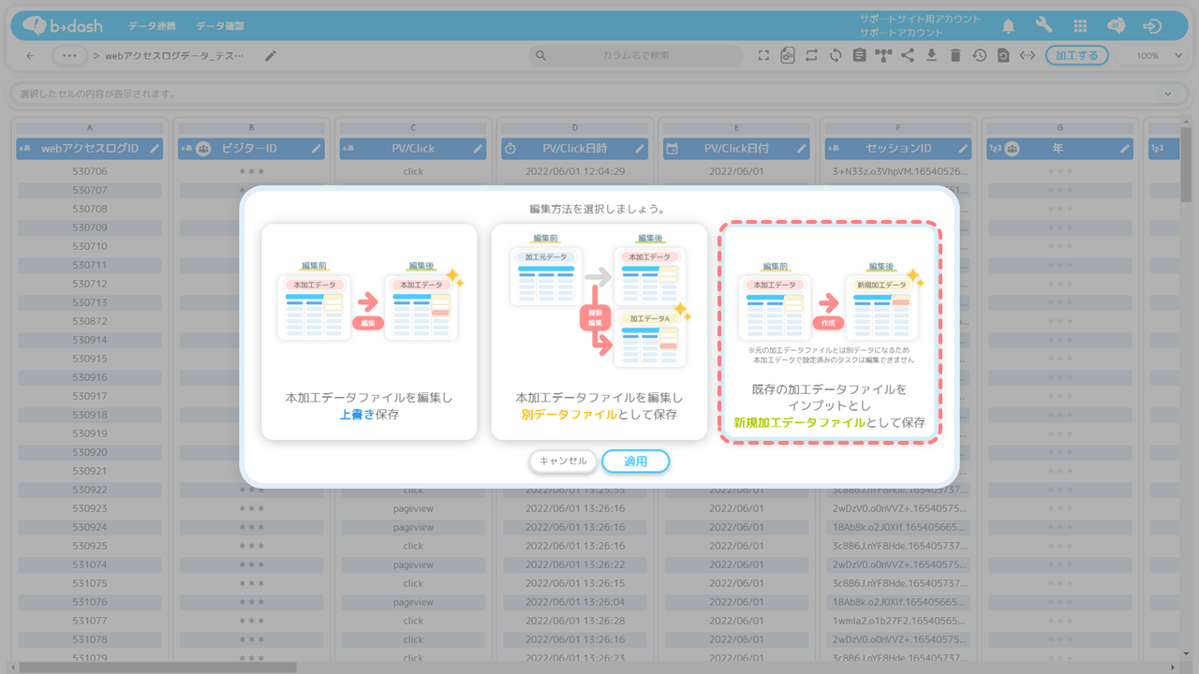Select cell 530872 in the ID column
Viewport: 1199px width, 674px height.
point(90,321)
